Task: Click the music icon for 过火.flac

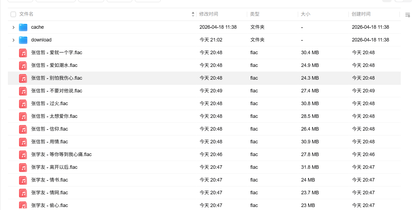Action: coord(23,104)
